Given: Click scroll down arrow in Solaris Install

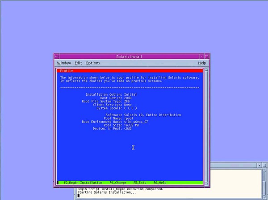Looking at the screenshot, I should 206,184.
